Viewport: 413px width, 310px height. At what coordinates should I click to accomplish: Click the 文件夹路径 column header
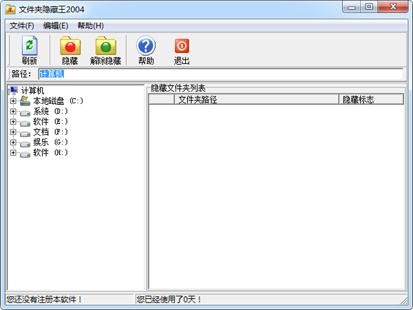point(257,100)
